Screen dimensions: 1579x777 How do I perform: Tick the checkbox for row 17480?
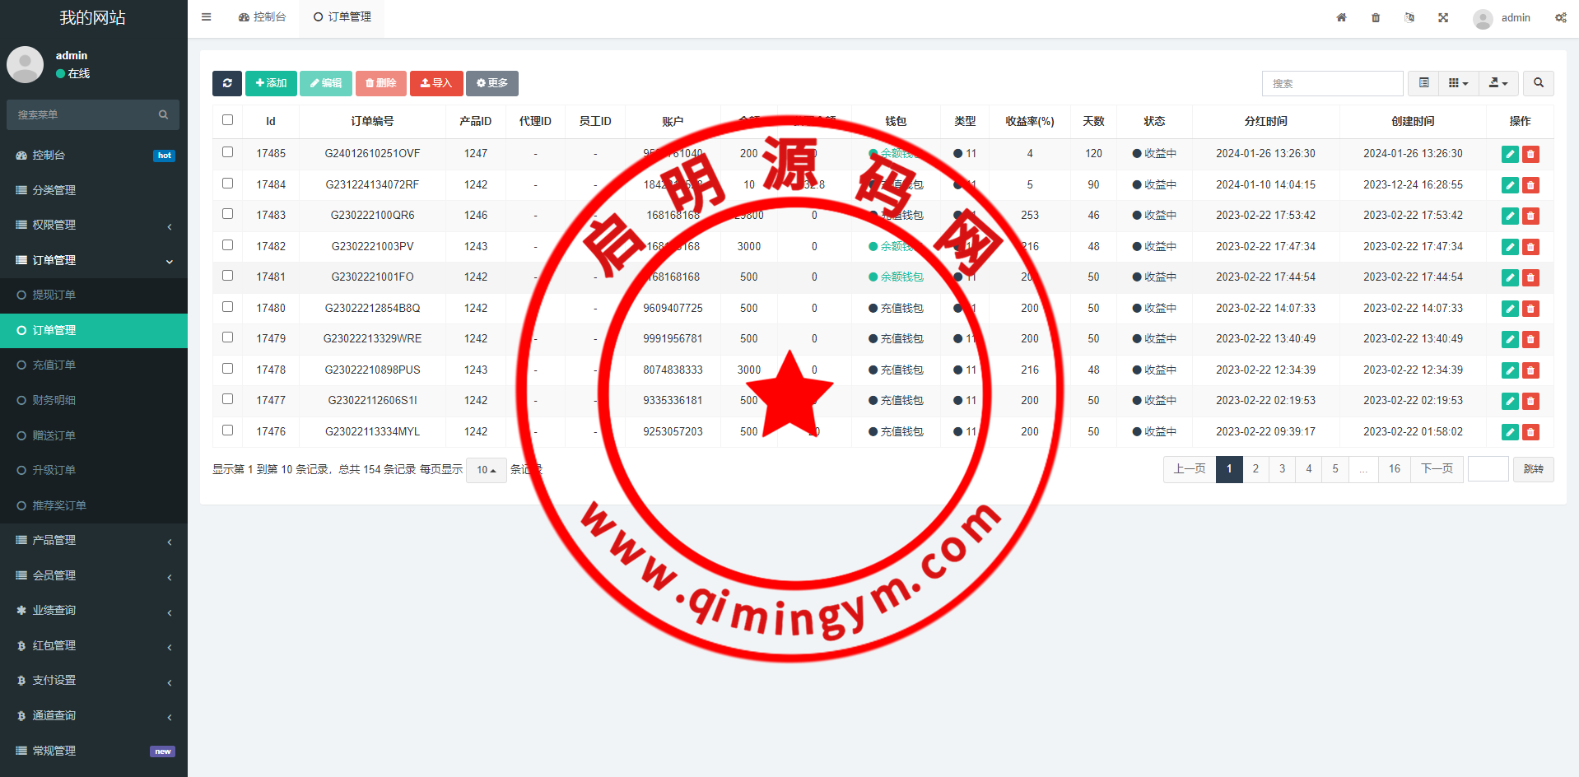tap(228, 307)
